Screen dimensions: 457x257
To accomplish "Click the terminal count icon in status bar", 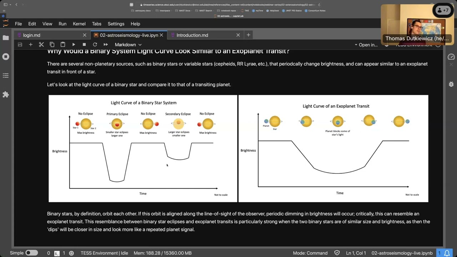I will [x=57, y=253].
